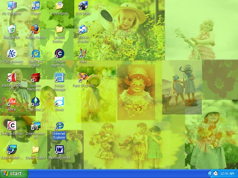Open the iTunes desktop shortcut
238x178 pixels.
[x=36, y=6]
